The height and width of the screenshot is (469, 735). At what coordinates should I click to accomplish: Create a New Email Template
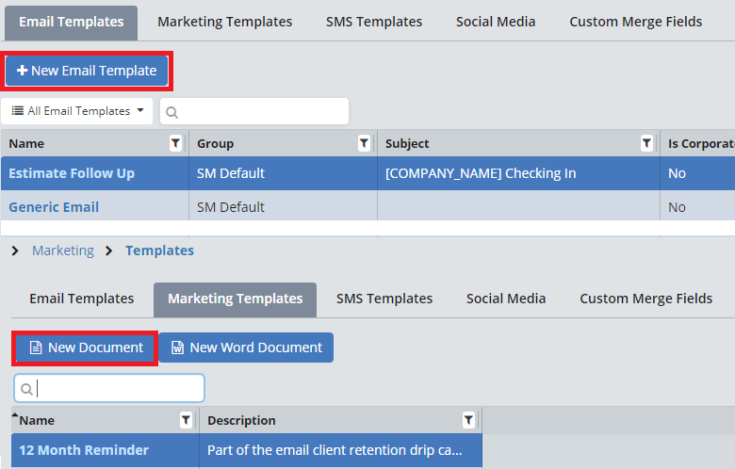(x=87, y=71)
